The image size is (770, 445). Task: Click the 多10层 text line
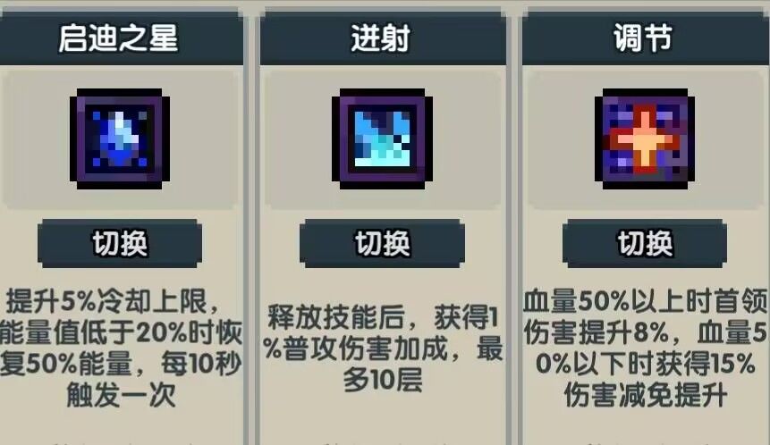[383, 381]
